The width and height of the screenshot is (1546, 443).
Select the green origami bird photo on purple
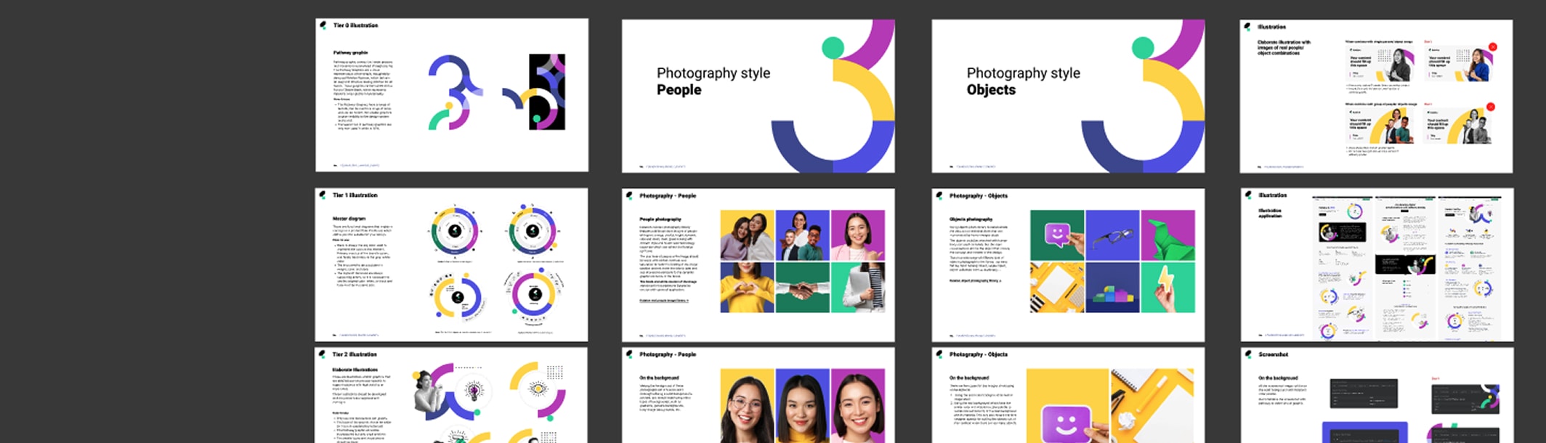[x=1168, y=235]
